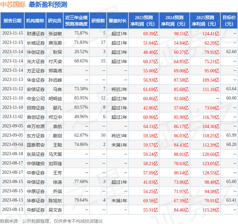238x224 pixels.
Task: Click the 数据来源 disclaimer footer text
Action: click(51, 221)
